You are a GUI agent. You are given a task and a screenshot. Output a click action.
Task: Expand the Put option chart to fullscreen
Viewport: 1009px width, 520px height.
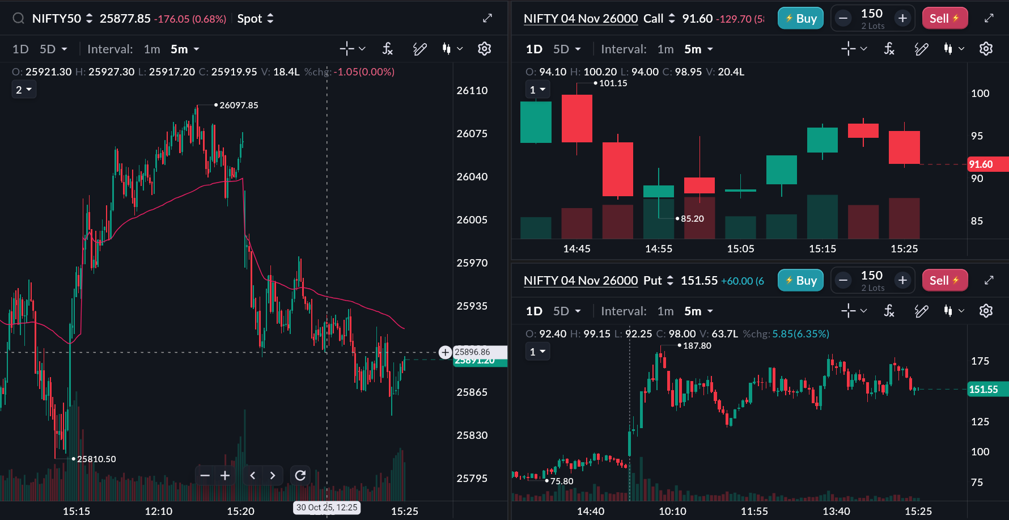[x=989, y=280]
